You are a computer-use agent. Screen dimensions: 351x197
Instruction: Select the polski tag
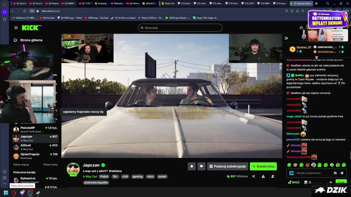162,176
